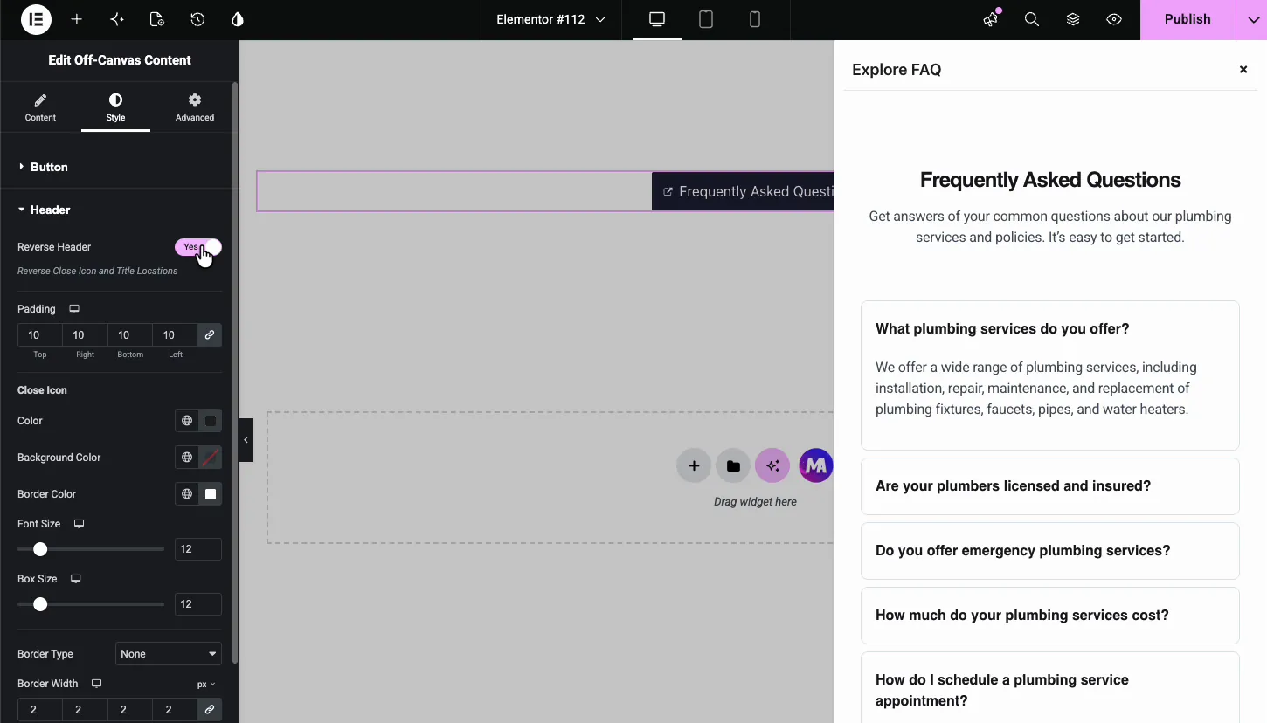Edit the Padding Top field
The image size is (1267, 723).
[x=39, y=335]
